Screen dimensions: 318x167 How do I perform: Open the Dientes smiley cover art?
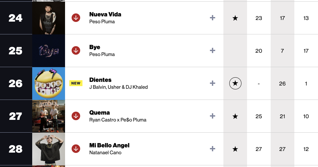[49, 83]
